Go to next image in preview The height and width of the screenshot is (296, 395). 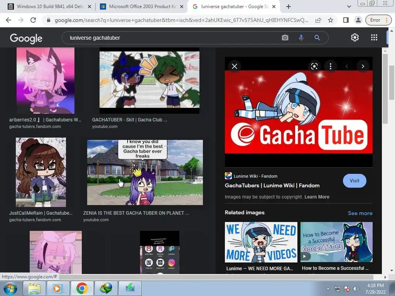click(x=363, y=66)
